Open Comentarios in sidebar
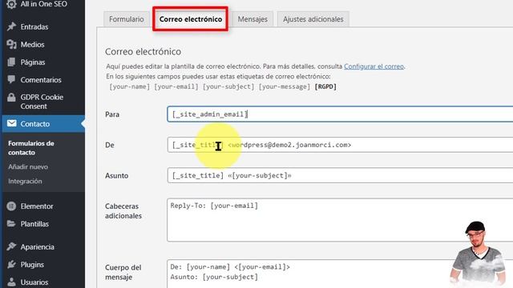The width and height of the screenshot is (513, 288). (41, 80)
